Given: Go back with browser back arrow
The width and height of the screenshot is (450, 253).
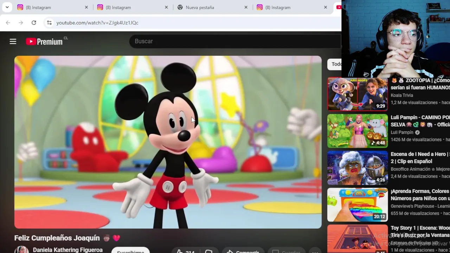Looking at the screenshot, I should pos(8,22).
